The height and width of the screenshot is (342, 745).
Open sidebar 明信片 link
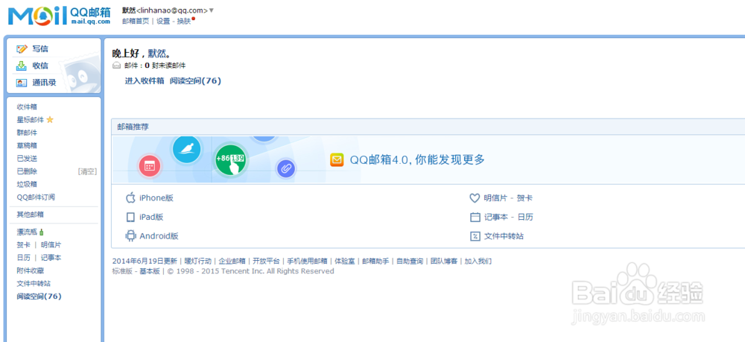click(51, 244)
